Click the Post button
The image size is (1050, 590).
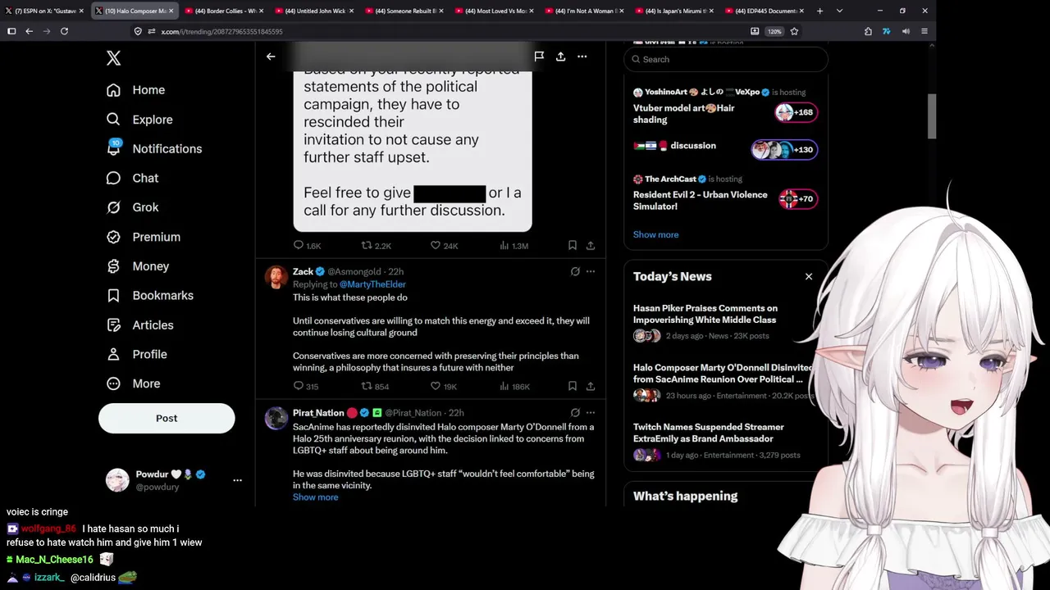pyautogui.click(x=167, y=419)
